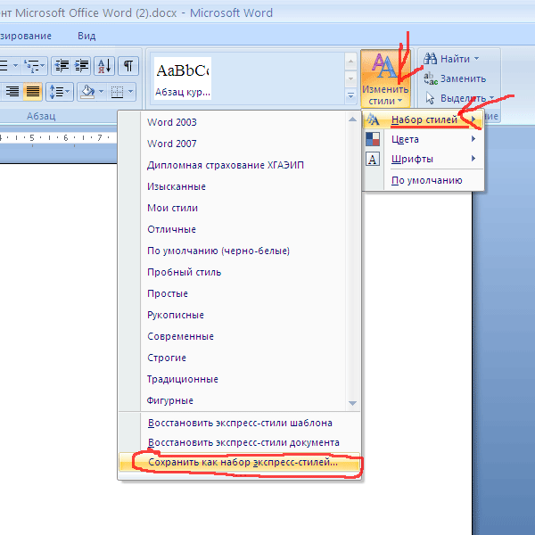Open the Вид ribbon tab
The height and width of the screenshot is (535, 535).
pyautogui.click(x=86, y=36)
